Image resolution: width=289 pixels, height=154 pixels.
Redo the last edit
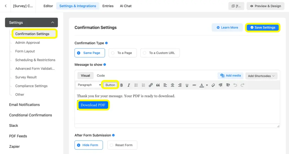(242, 85)
